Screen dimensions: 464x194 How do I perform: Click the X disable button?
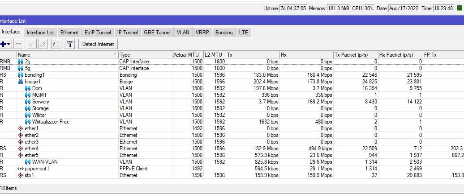click(43, 44)
